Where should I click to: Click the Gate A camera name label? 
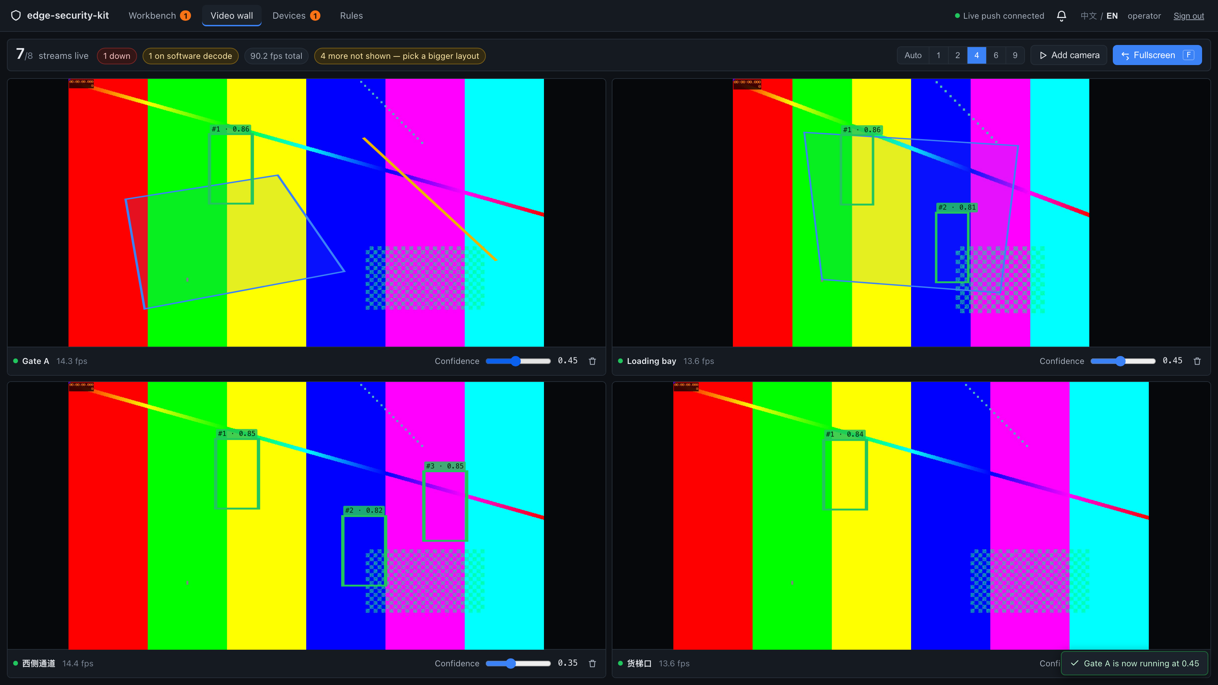click(x=35, y=361)
